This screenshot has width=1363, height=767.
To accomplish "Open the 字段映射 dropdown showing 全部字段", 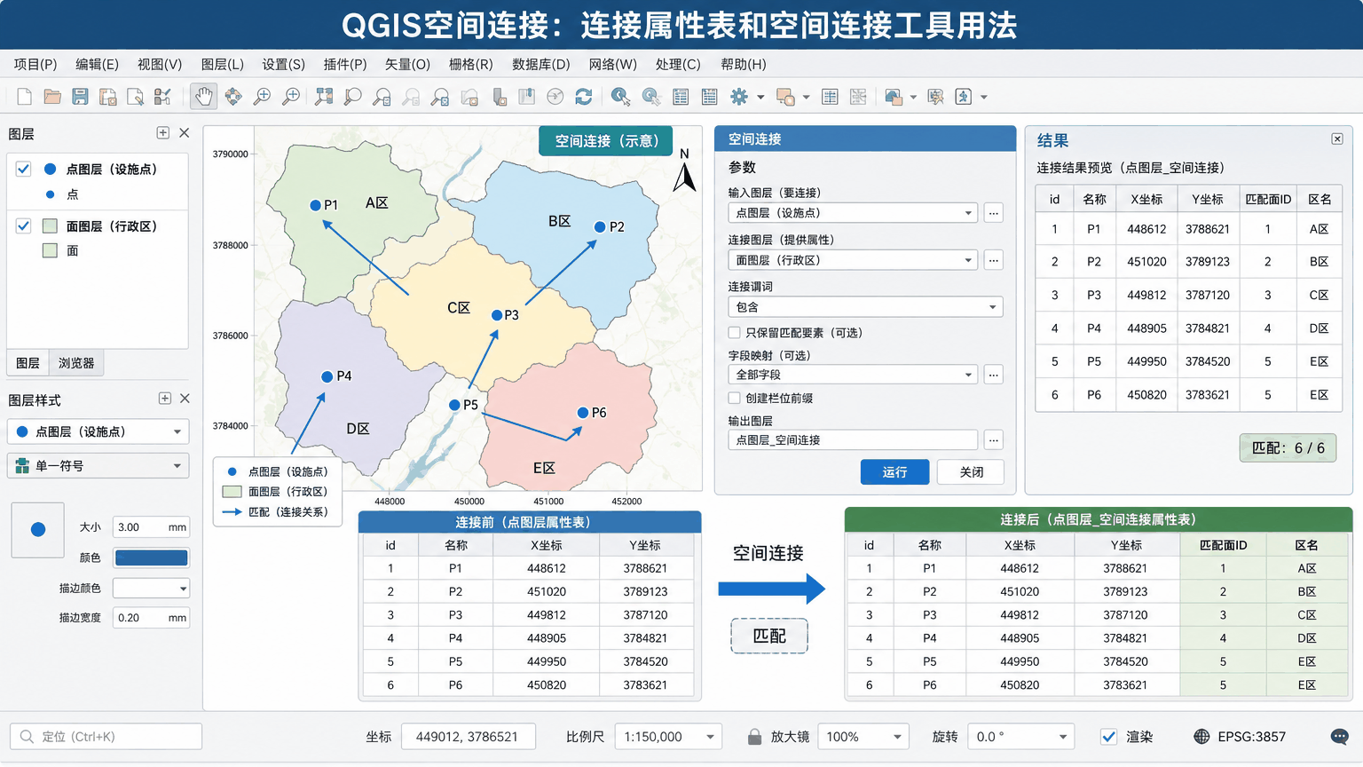I will pyautogui.click(x=853, y=375).
